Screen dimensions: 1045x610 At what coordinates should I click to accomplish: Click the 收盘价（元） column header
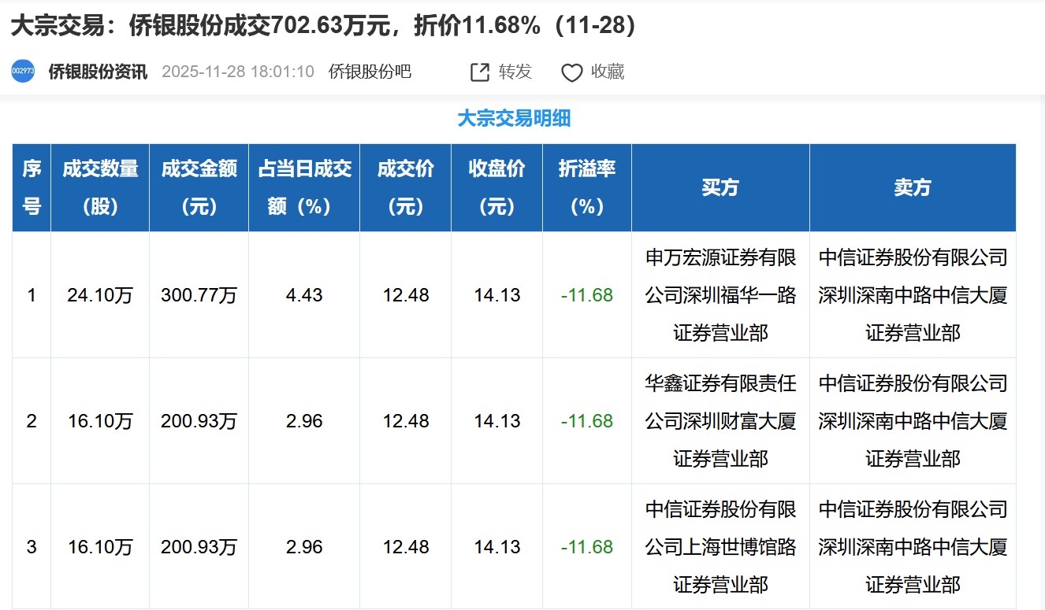497,187
